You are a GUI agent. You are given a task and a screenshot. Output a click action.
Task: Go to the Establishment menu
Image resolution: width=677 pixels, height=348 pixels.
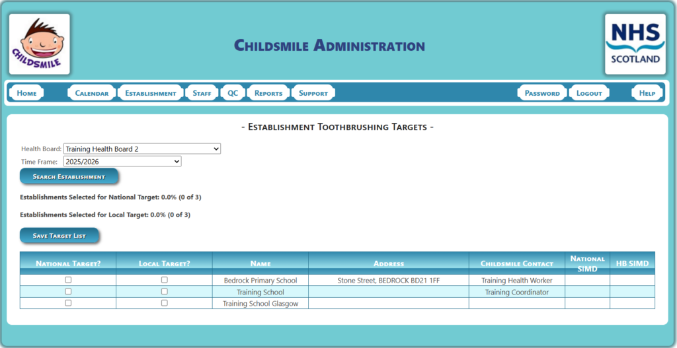click(x=151, y=93)
